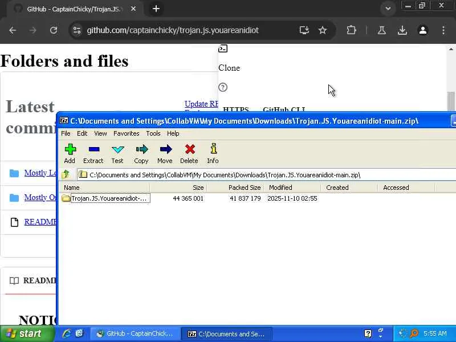Open the Mostly O folder link

pyautogui.click(x=40, y=197)
